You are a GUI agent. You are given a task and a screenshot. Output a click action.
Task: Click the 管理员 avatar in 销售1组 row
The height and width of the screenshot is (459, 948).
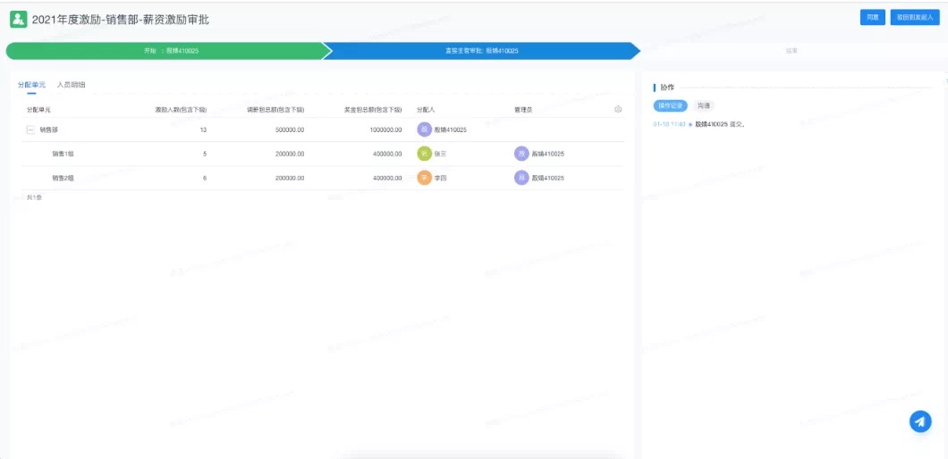click(x=521, y=154)
